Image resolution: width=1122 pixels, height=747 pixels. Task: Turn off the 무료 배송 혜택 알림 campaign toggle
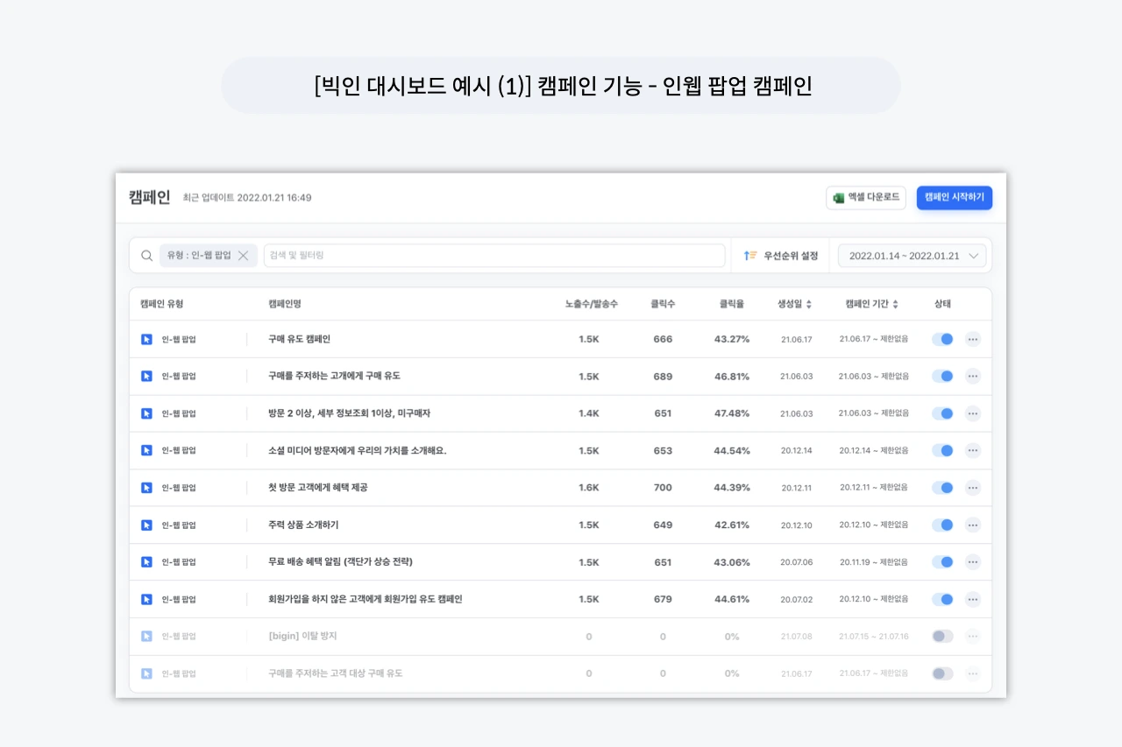942,562
